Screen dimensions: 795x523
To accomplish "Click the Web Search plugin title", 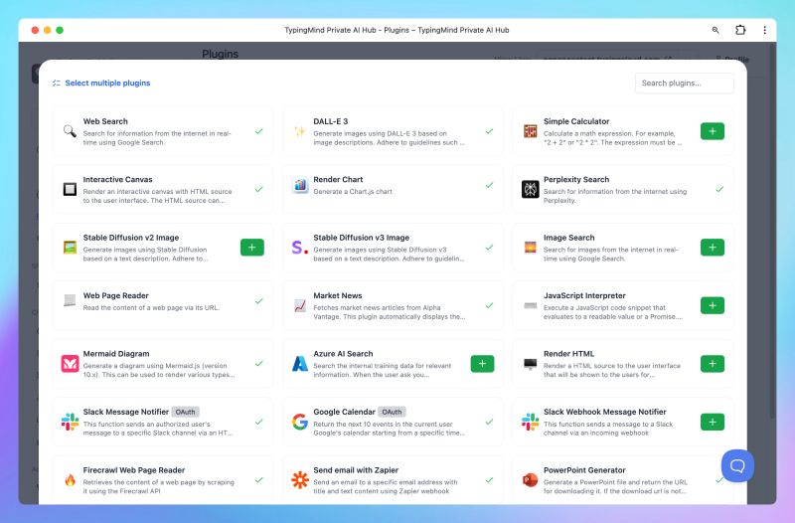I will pyautogui.click(x=105, y=121).
